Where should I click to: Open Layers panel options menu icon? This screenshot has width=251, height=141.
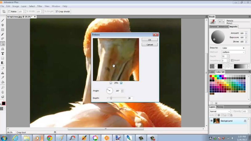(249, 107)
